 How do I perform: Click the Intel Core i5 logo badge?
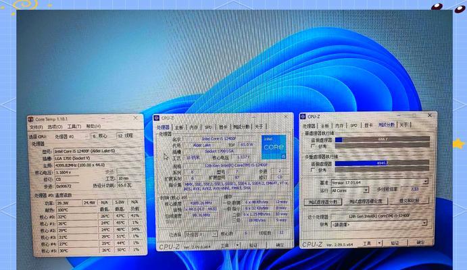pos(274,146)
